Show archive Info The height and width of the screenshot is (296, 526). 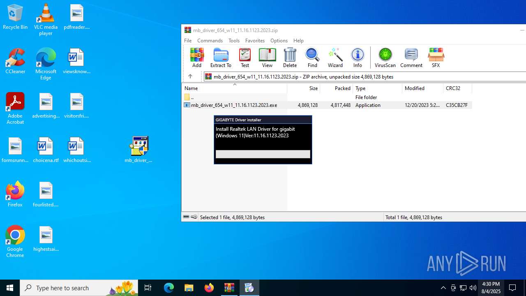[358, 58]
